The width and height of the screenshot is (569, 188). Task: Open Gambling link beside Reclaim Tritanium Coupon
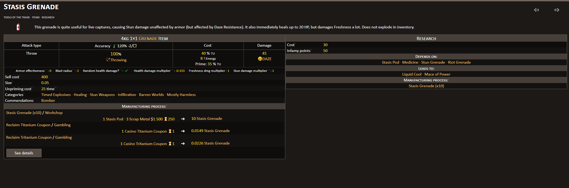pyautogui.click(x=64, y=137)
